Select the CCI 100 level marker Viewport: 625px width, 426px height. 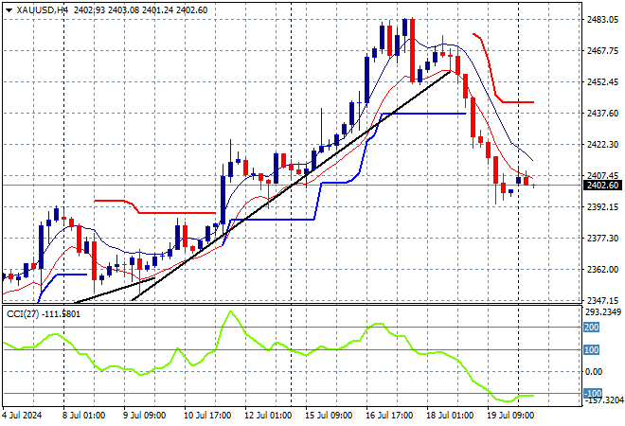[x=592, y=350]
